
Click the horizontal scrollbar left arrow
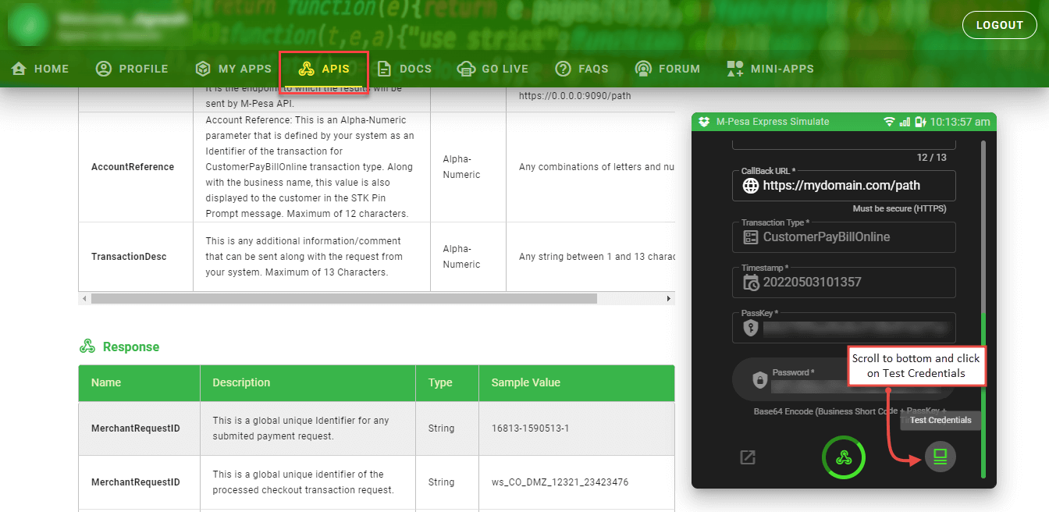click(84, 298)
